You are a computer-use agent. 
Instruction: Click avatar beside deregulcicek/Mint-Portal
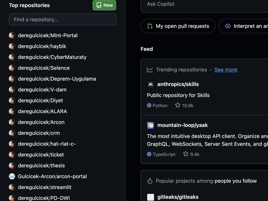click(x=12, y=35)
